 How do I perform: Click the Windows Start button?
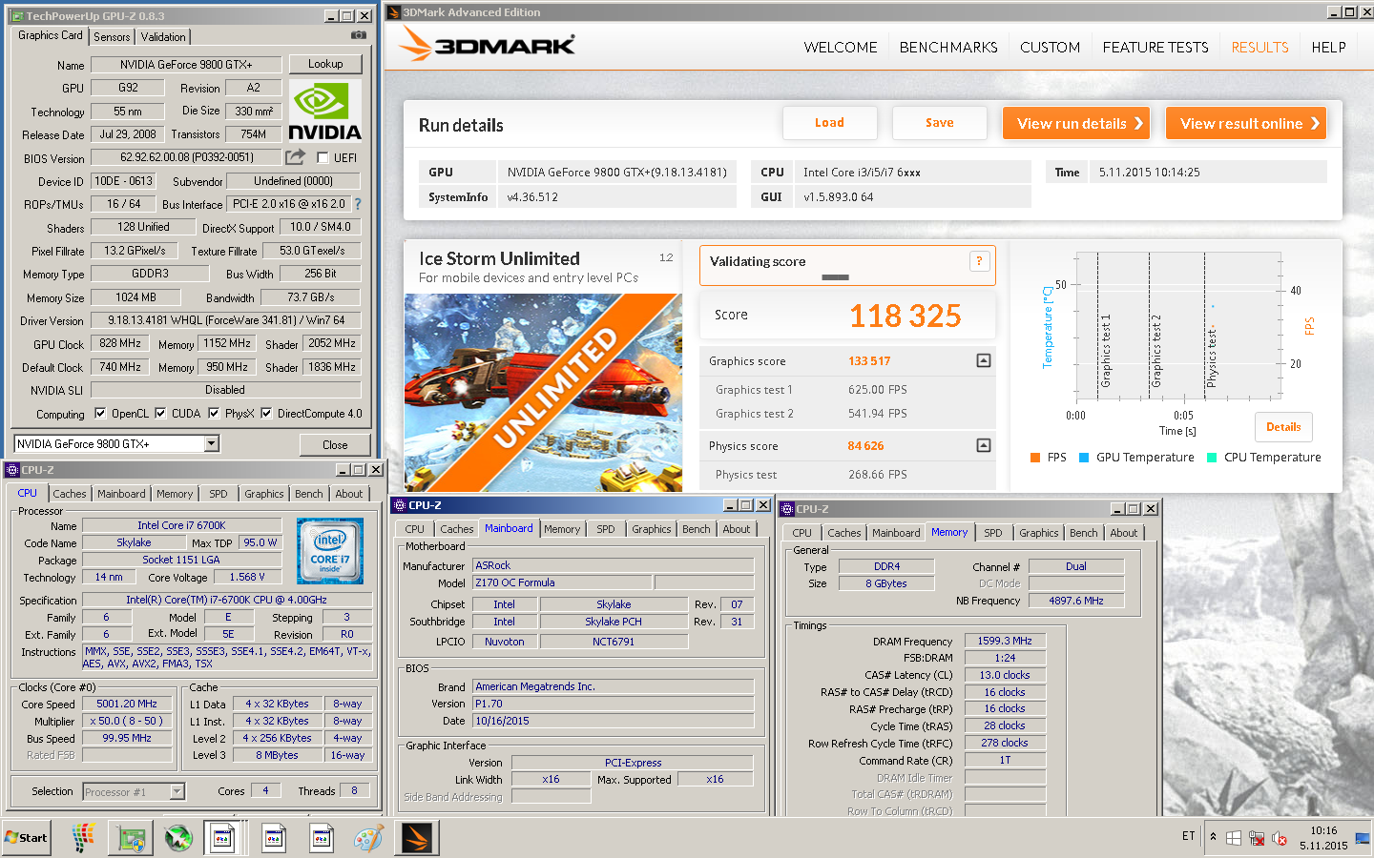pos(27,838)
